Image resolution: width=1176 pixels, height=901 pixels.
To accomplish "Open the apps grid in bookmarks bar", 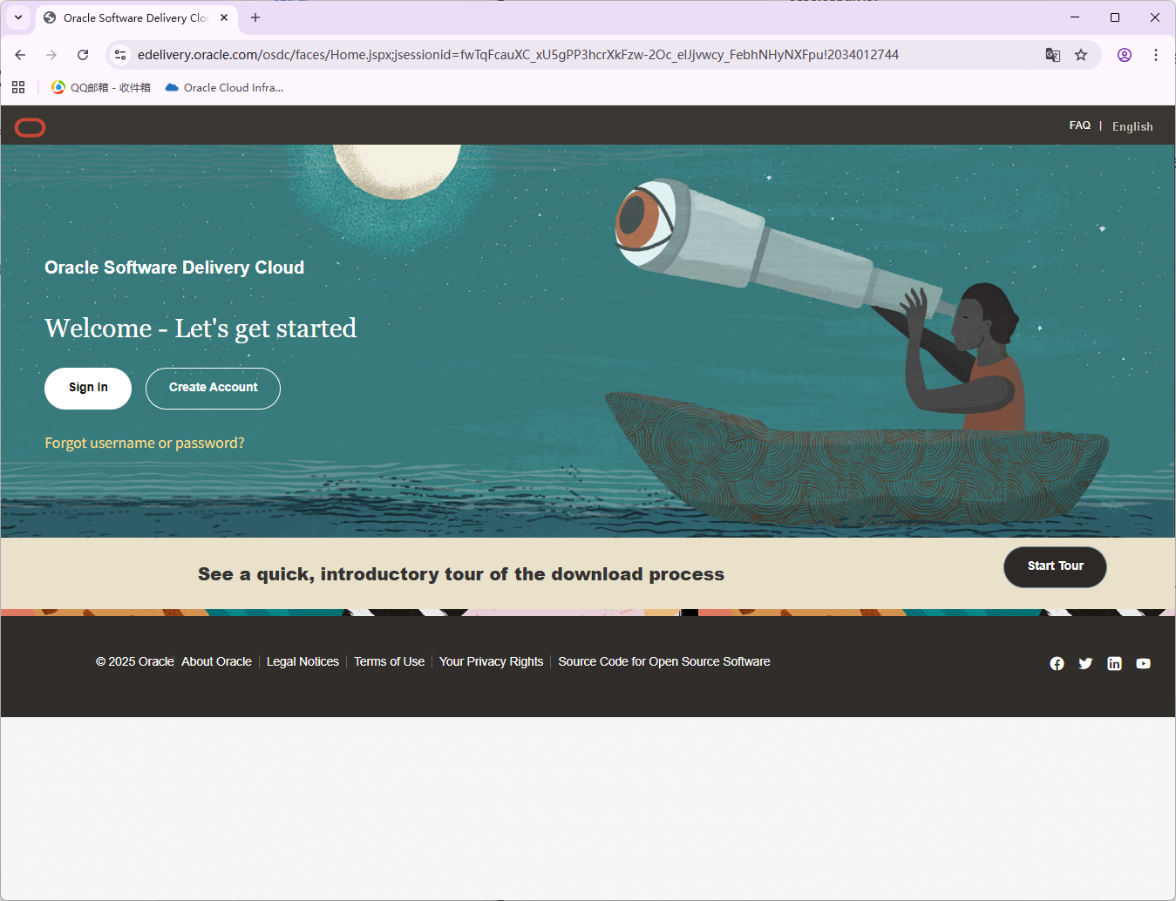I will coord(18,87).
